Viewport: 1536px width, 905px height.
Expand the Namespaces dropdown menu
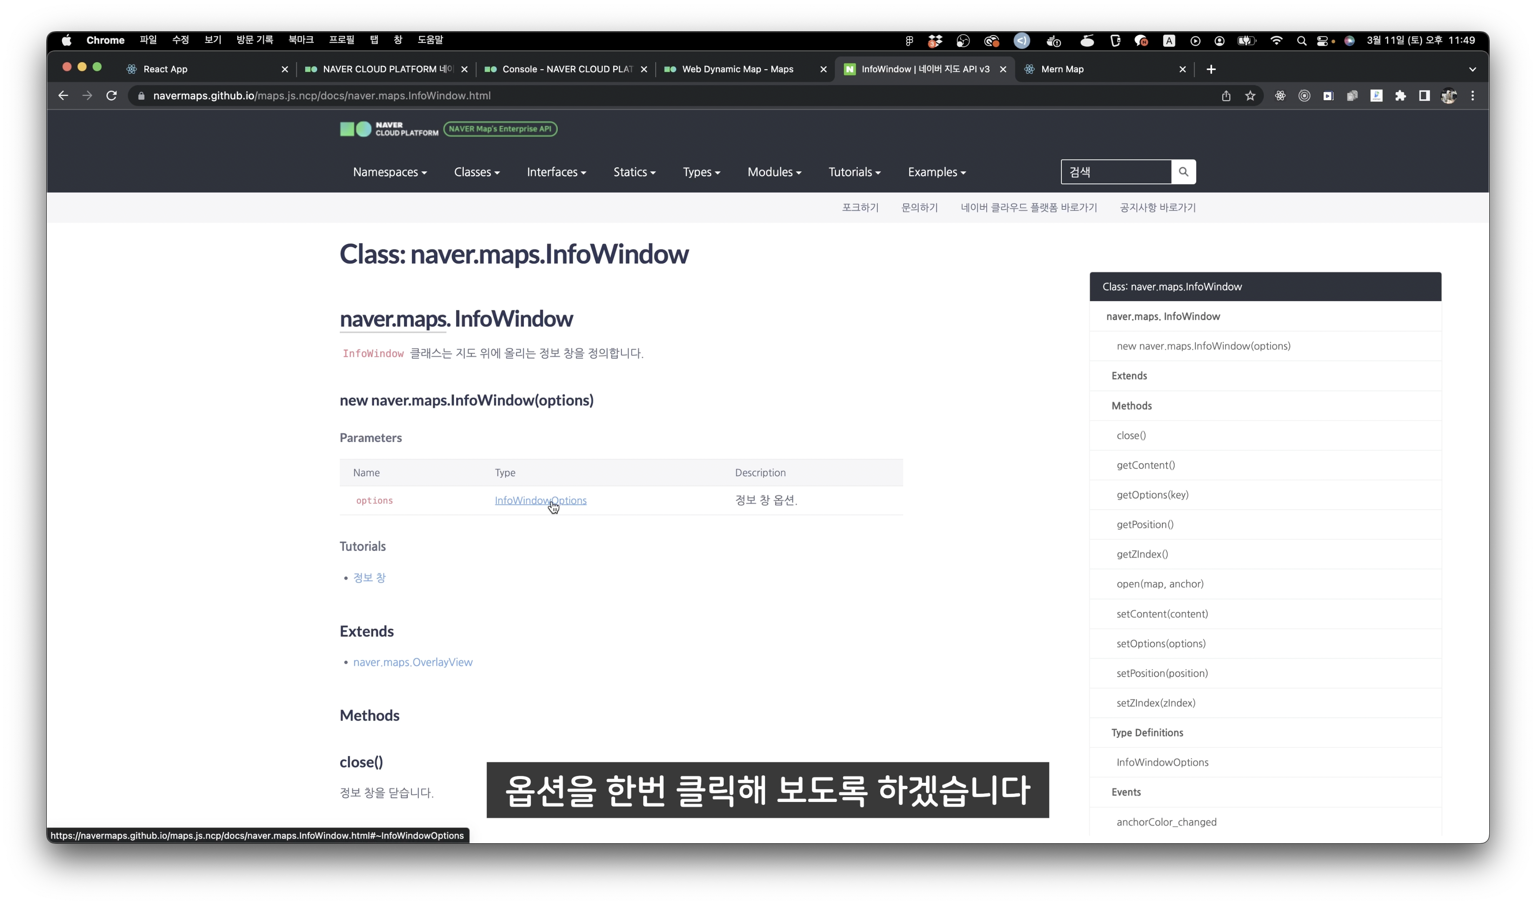click(390, 172)
